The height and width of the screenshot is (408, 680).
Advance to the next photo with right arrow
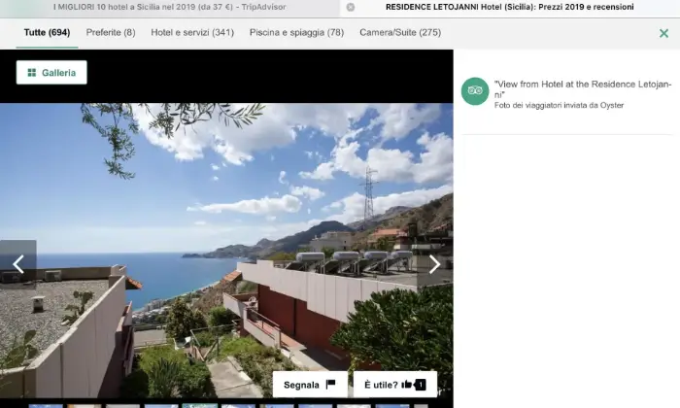[434, 264]
